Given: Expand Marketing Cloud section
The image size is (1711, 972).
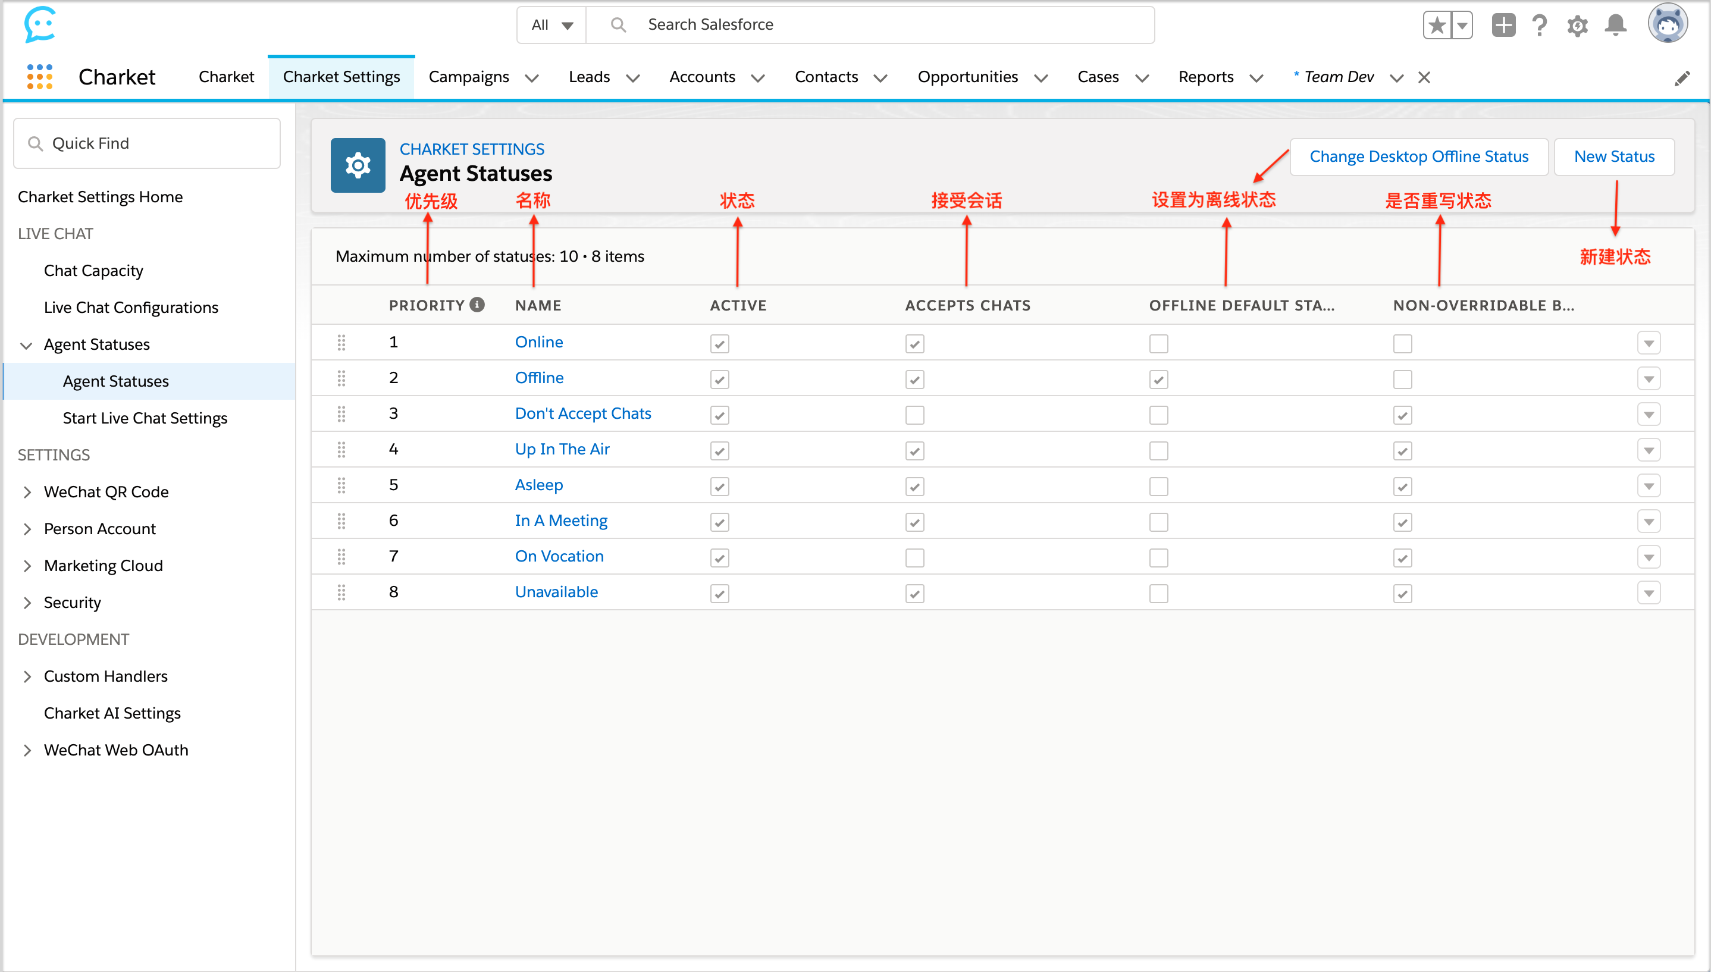Looking at the screenshot, I should point(27,566).
